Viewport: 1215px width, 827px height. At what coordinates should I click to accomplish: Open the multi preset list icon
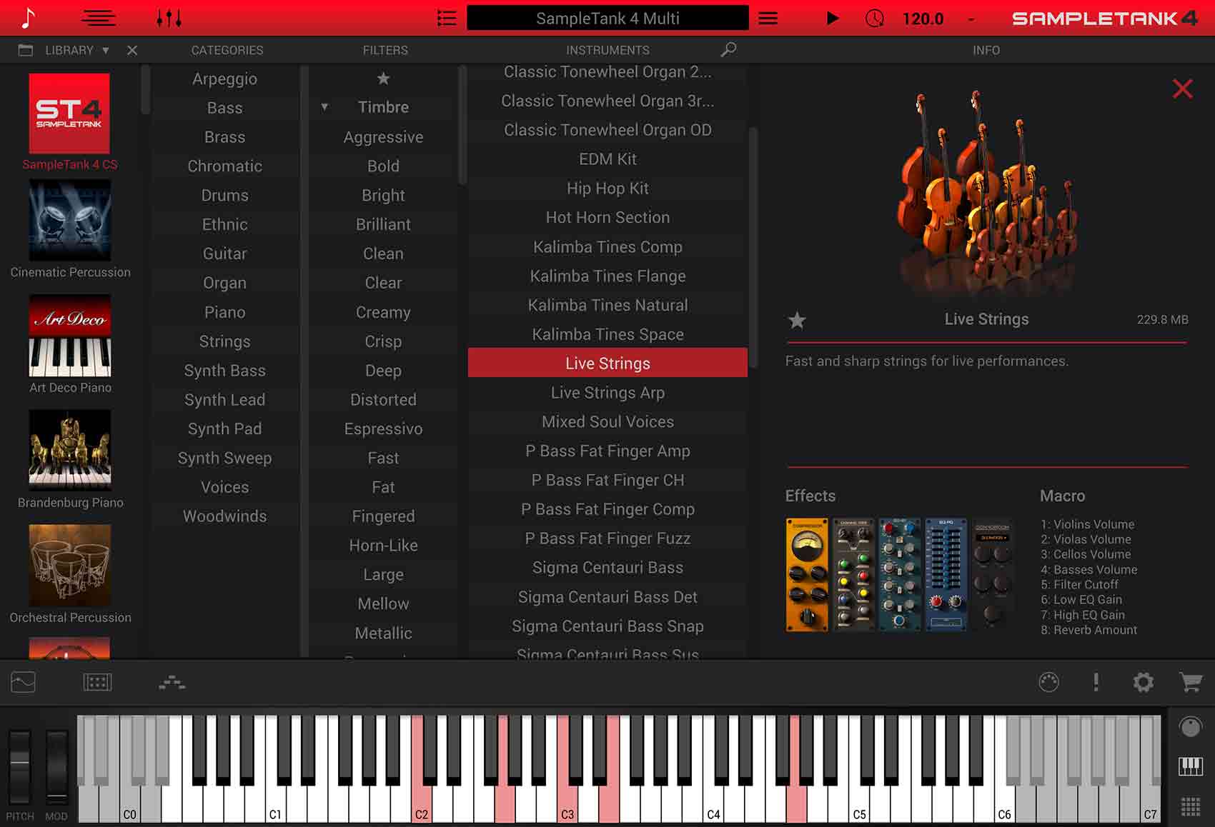point(447,18)
